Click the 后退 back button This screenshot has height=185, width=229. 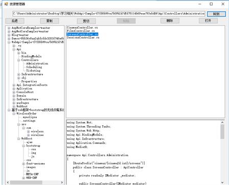tap(15, 21)
